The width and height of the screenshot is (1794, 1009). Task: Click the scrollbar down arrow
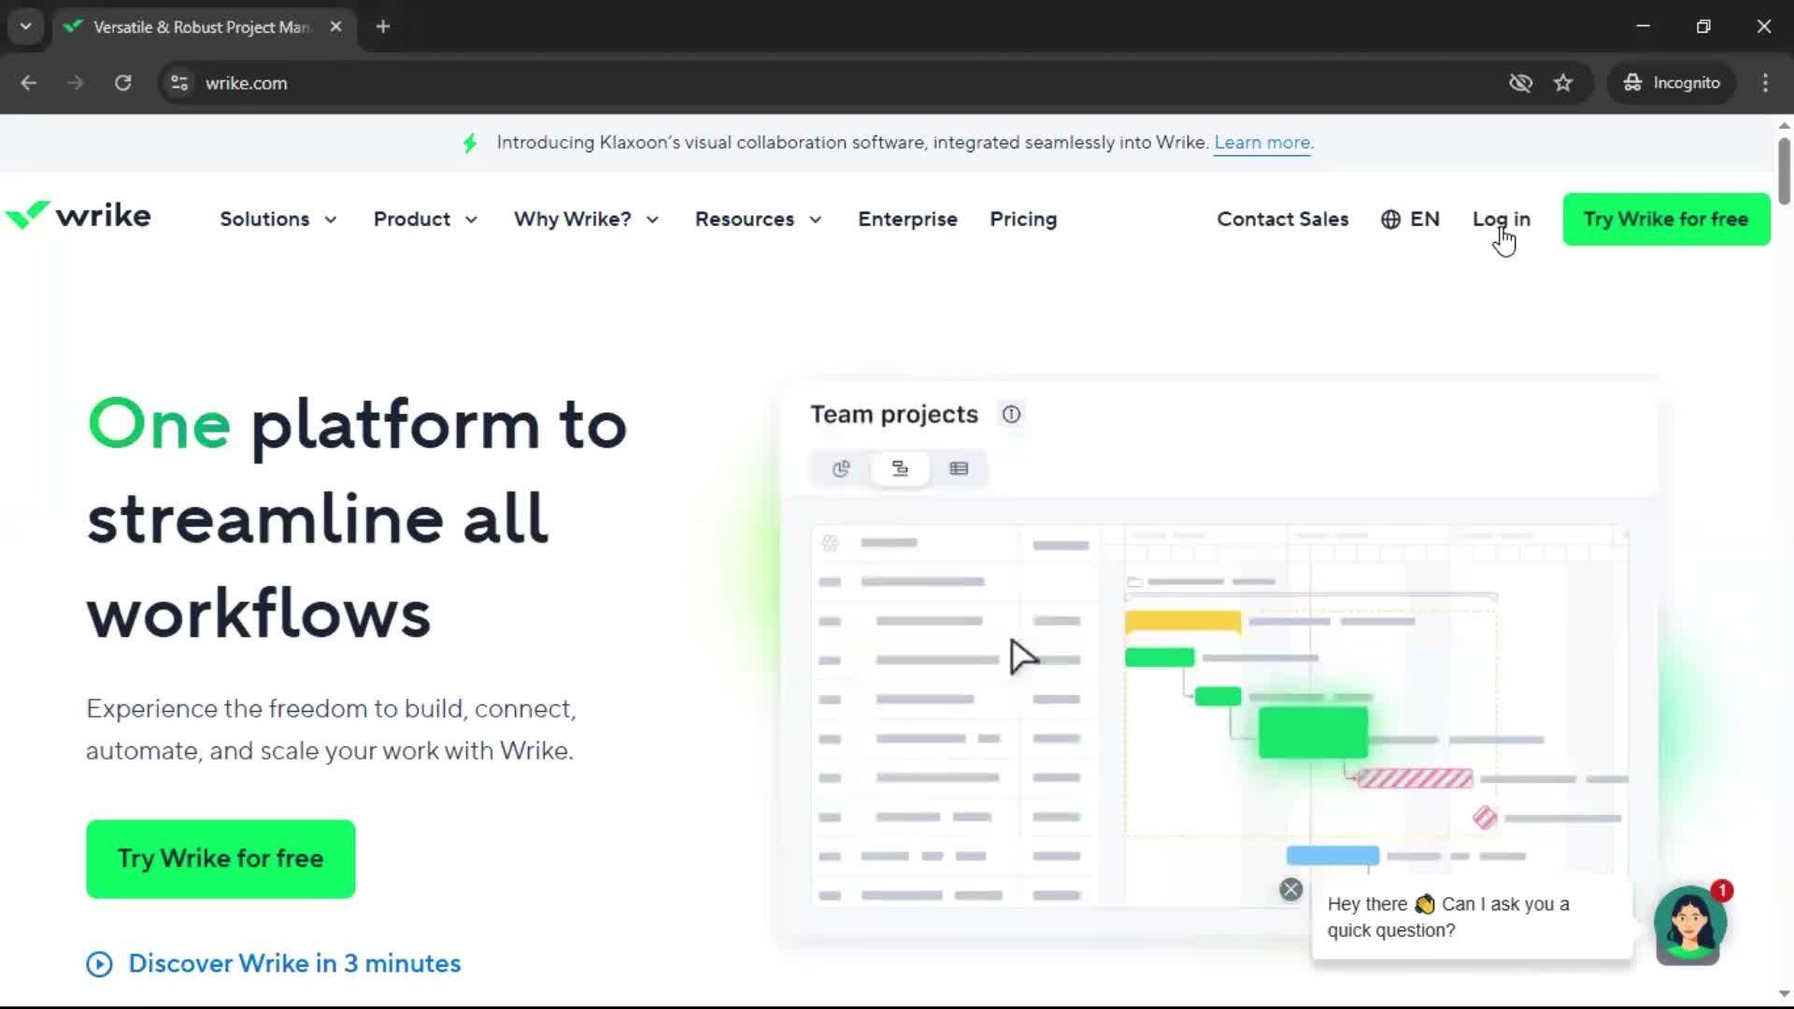[x=1784, y=994]
